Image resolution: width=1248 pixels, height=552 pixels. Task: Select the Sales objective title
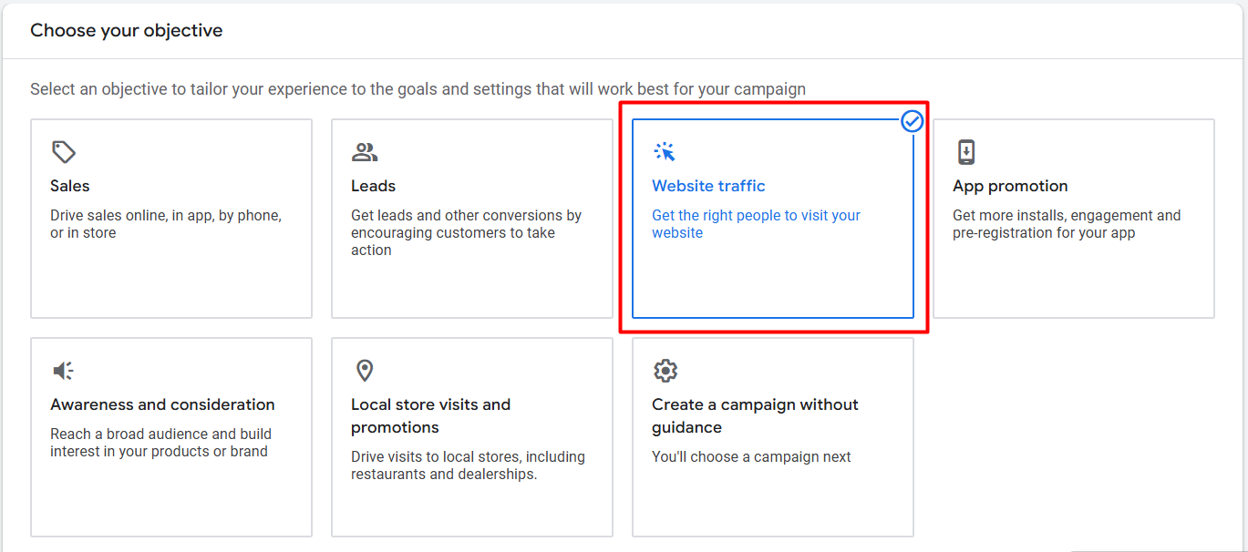click(70, 186)
